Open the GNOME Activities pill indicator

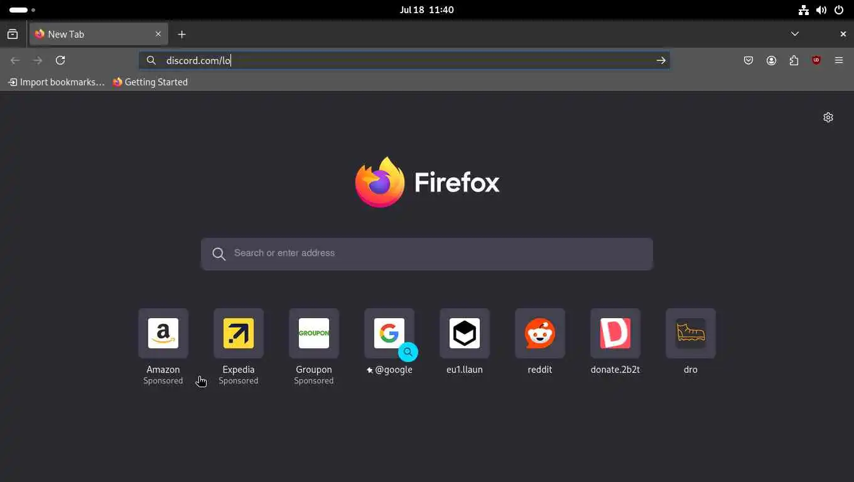click(22, 10)
